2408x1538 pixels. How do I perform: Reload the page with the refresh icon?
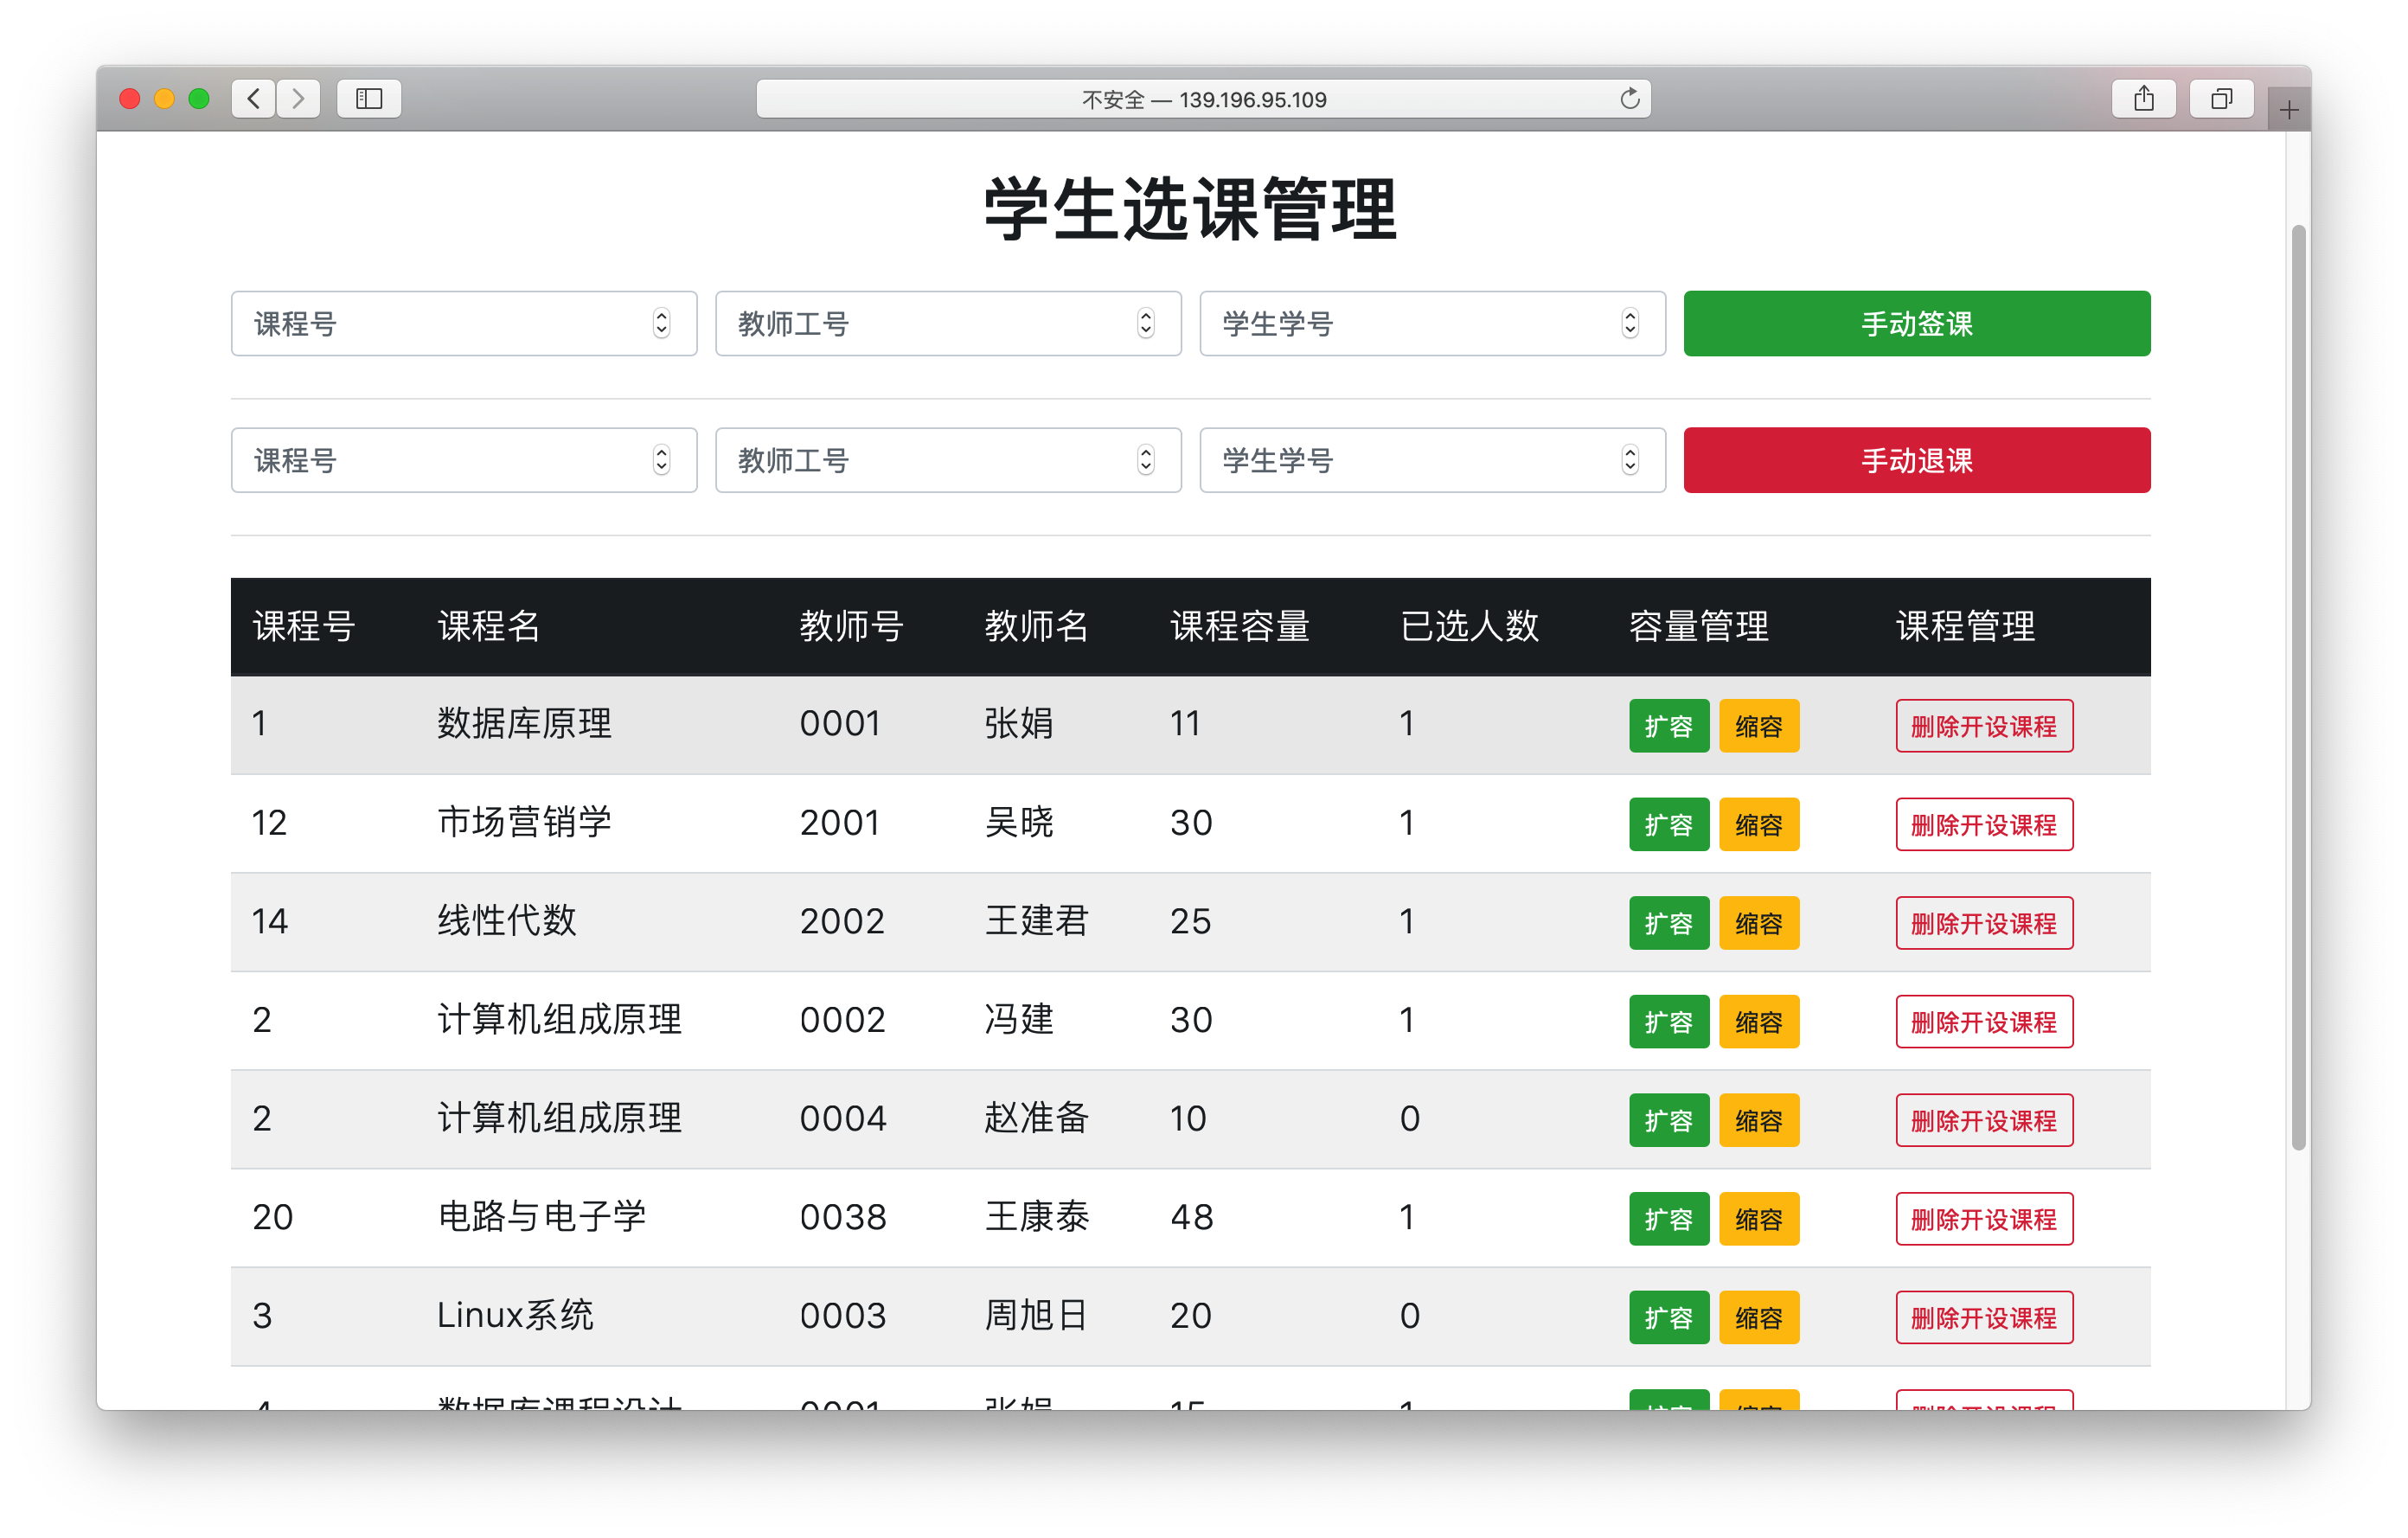[1629, 98]
